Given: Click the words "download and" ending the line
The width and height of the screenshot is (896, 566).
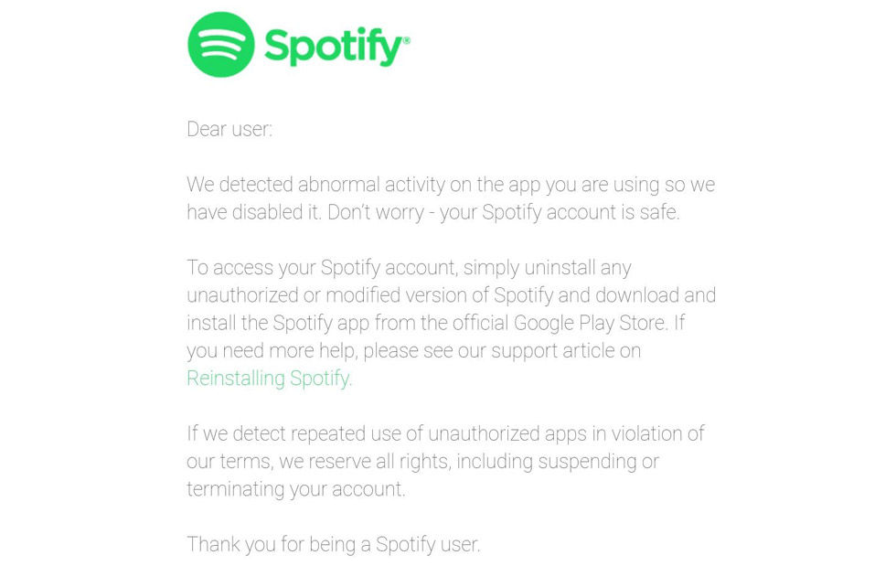Looking at the screenshot, I should click(x=656, y=295).
